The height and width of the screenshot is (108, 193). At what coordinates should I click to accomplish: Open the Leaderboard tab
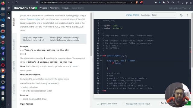click(14, 67)
